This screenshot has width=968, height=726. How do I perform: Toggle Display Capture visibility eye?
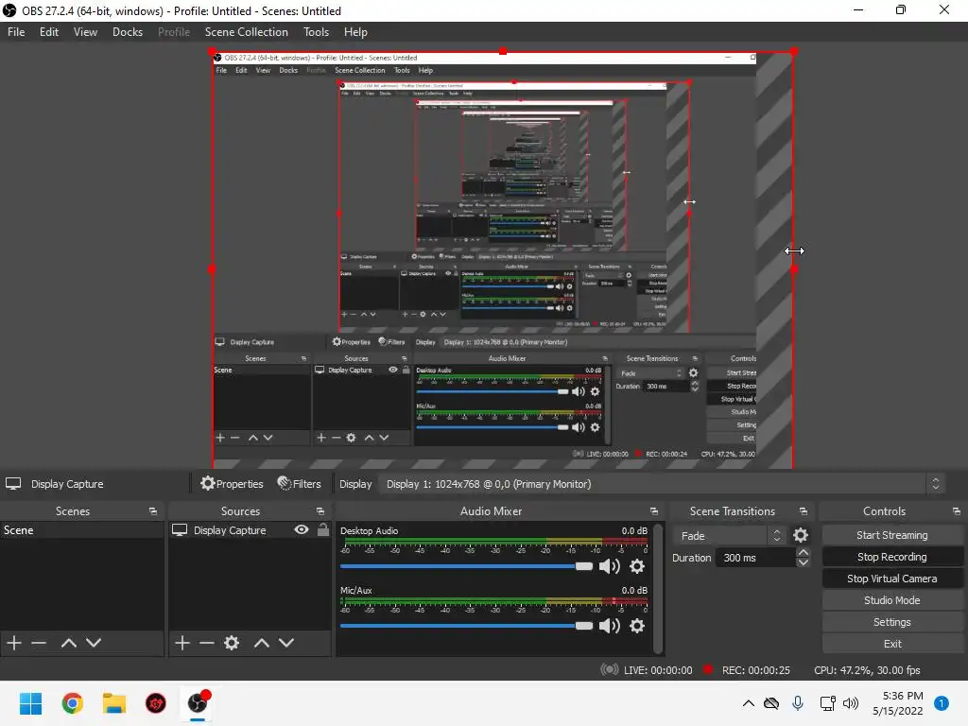[302, 529]
